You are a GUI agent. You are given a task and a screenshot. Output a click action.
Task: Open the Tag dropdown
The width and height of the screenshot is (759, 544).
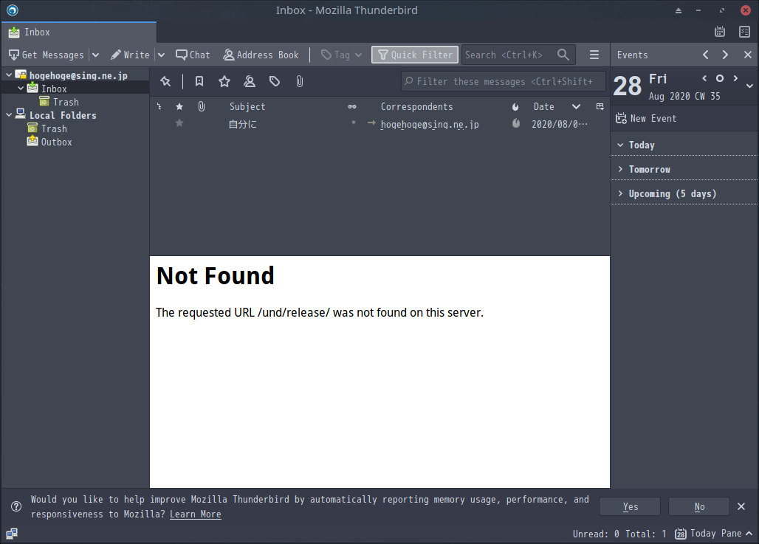[x=342, y=55]
